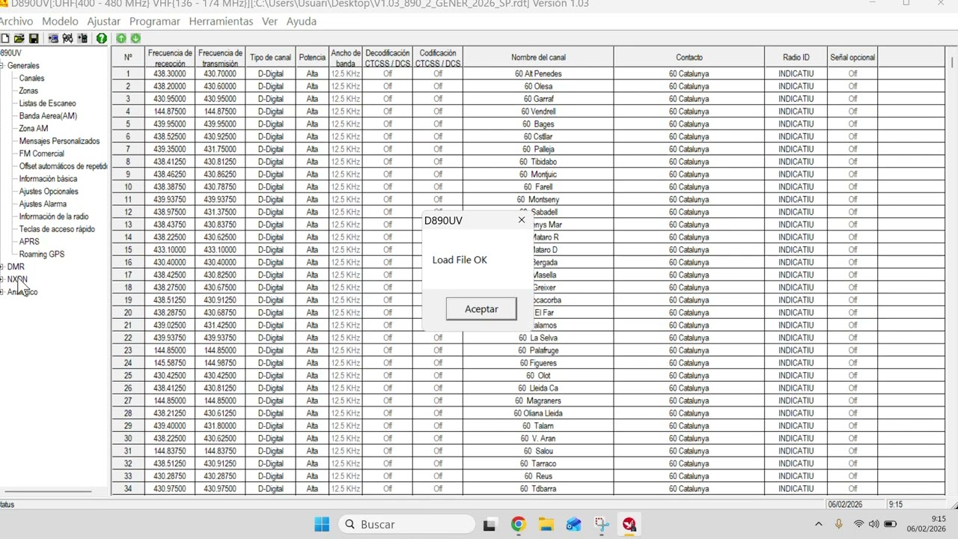Click reception frequency 438.30000 in row 1

pos(170,74)
